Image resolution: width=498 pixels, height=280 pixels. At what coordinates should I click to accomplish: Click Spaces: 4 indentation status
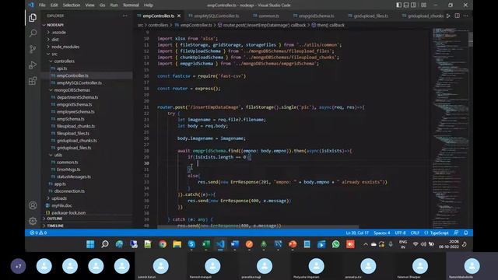point(382,233)
